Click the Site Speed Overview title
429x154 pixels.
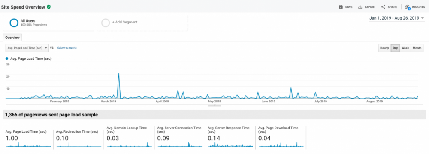(23, 7)
